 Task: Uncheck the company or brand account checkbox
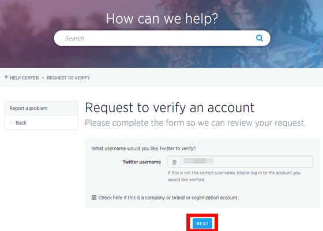coord(94,198)
